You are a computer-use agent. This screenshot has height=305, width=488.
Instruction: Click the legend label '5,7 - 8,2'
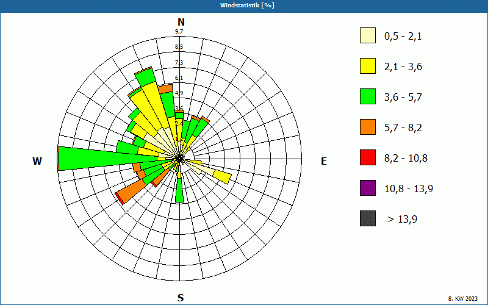point(403,128)
